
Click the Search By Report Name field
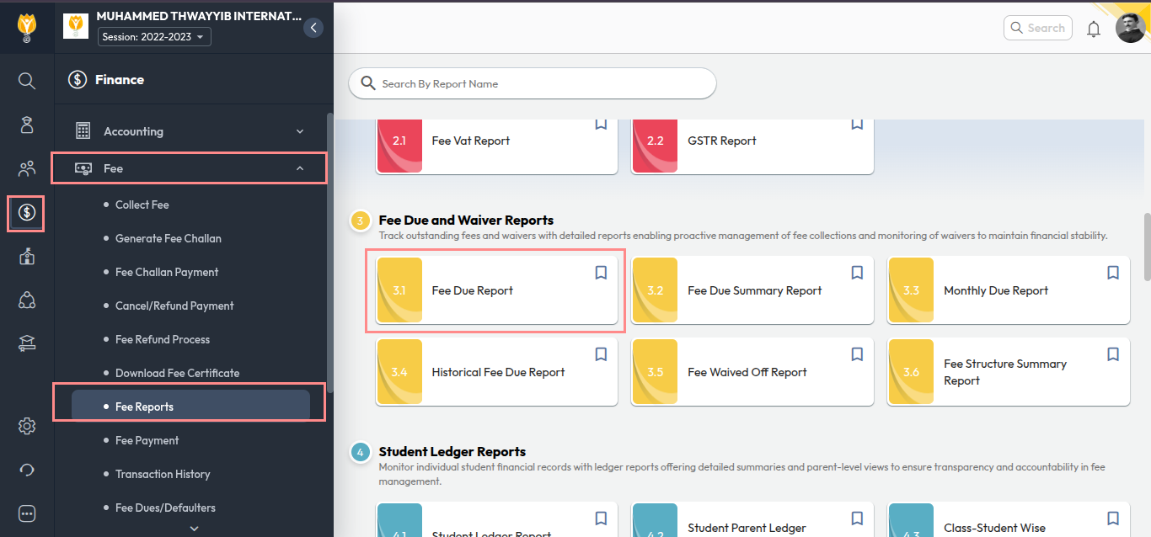[539, 83]
